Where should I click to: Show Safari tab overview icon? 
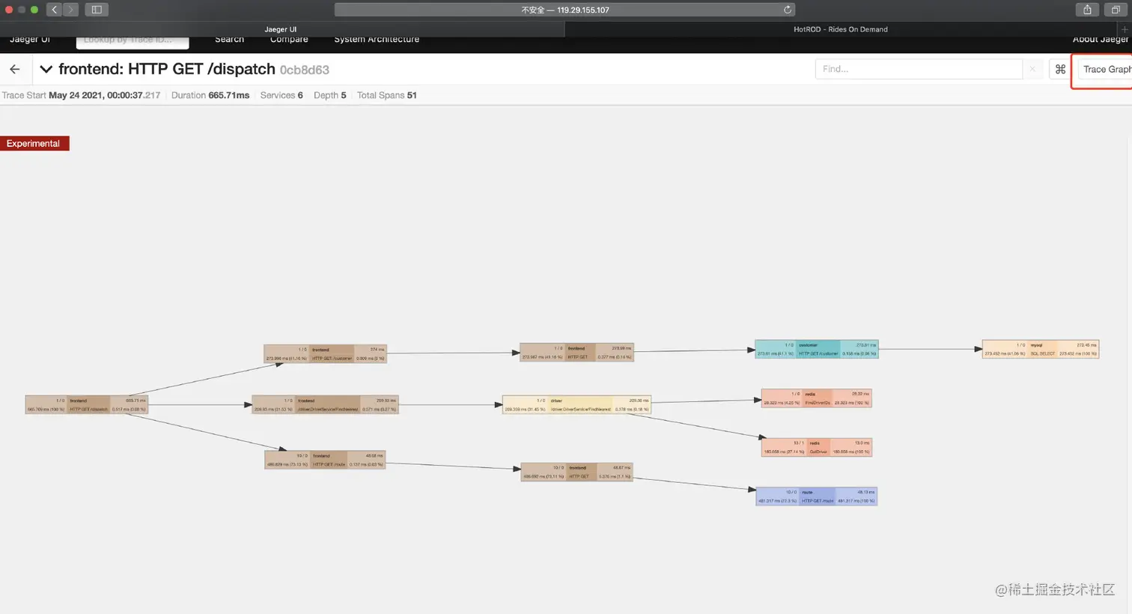[1116, 10]
